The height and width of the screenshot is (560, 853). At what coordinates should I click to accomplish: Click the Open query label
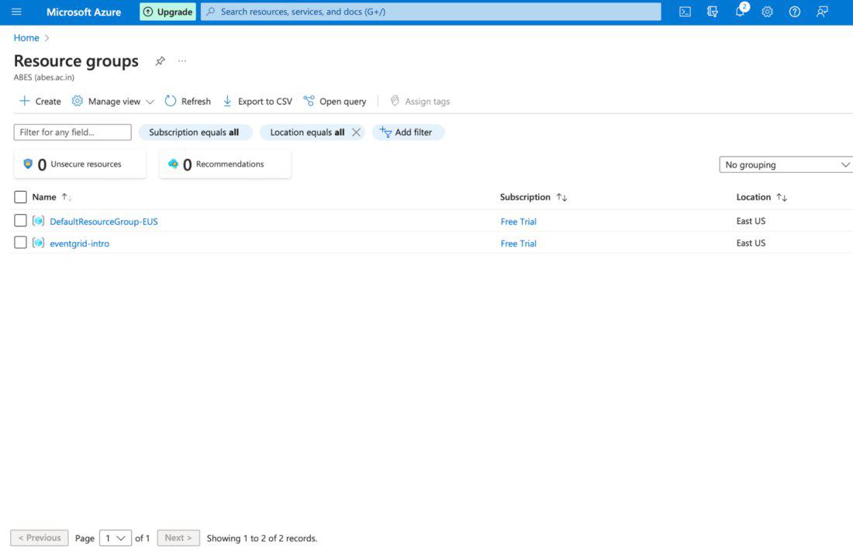343,102
